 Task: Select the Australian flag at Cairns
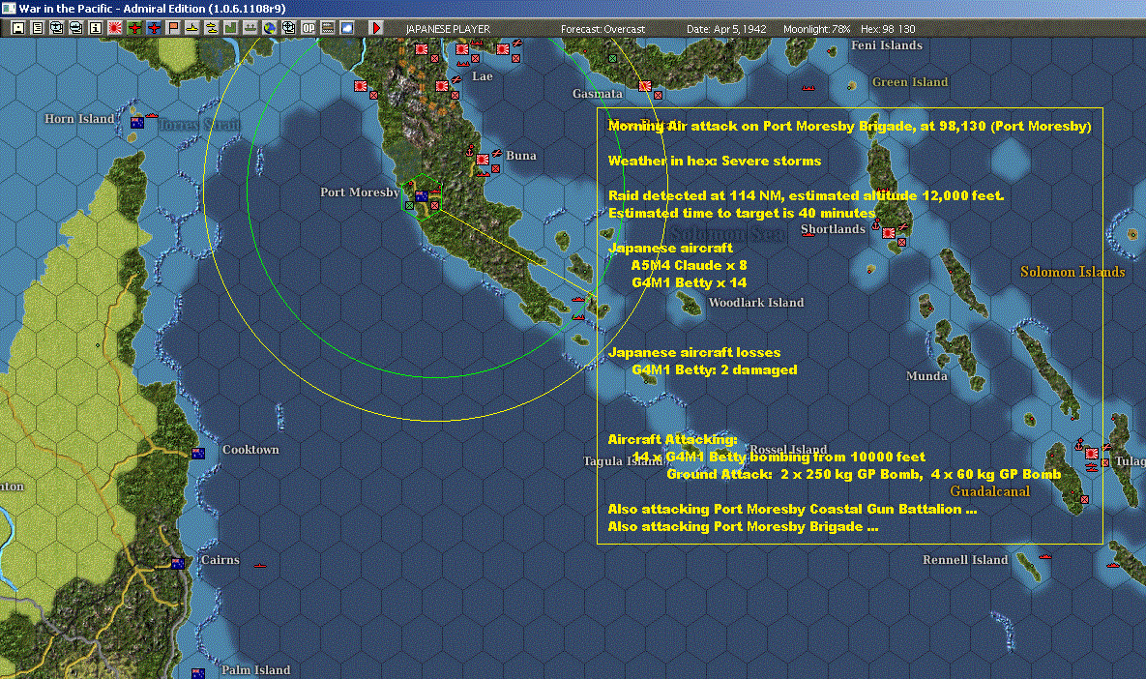(178, 563)
